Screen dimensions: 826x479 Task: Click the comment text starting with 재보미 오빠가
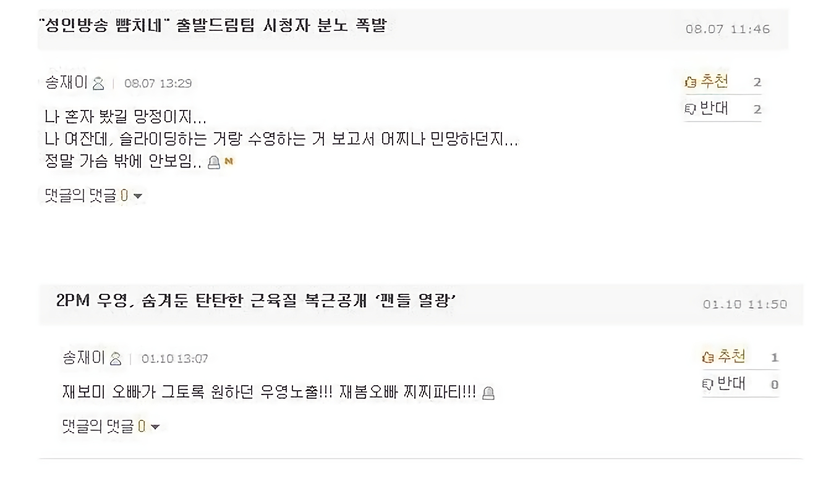pyautogui.click(x=269, y=392)
